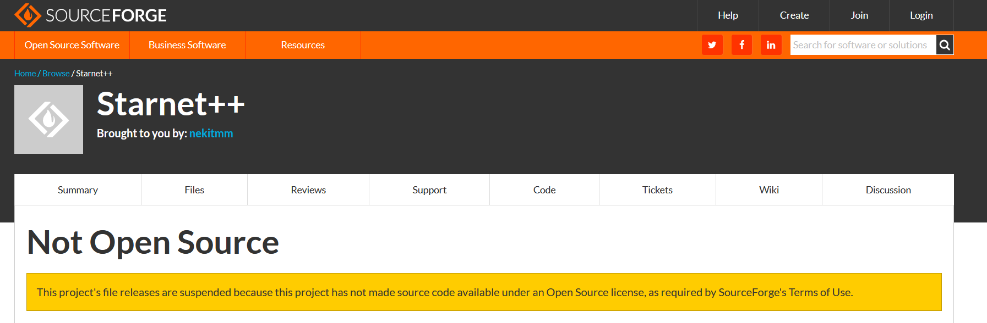This screenshot has width=987, height=323.
Task: Switch to the Tickets tab
Action: (657, 190)
